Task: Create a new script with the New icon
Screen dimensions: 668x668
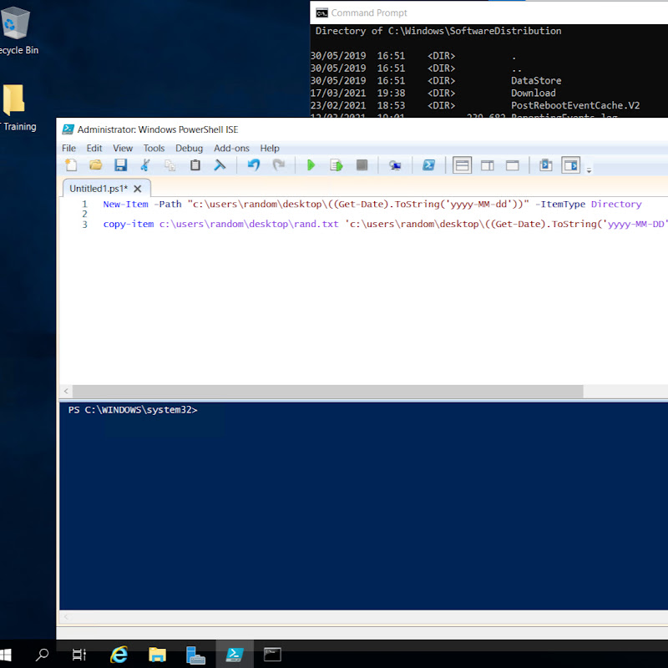Action: click(x=71, y=164)
